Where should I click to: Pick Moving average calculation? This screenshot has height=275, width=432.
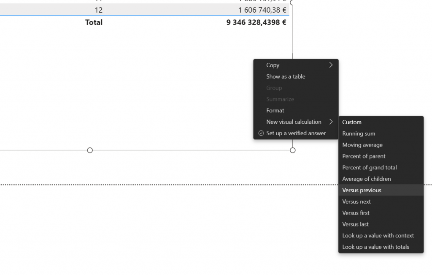pos(362,145)
